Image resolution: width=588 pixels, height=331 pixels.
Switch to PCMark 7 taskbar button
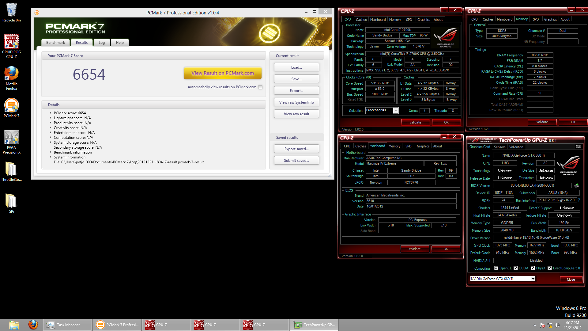point(117,325)
